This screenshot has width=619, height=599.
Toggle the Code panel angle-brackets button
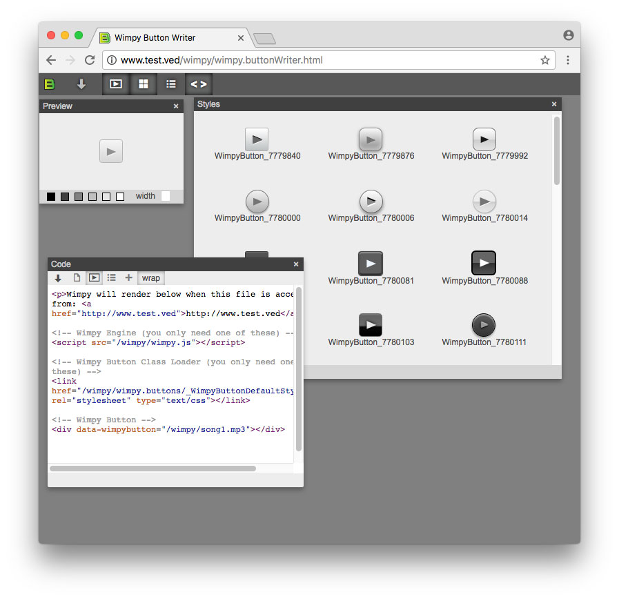(199, 84)
